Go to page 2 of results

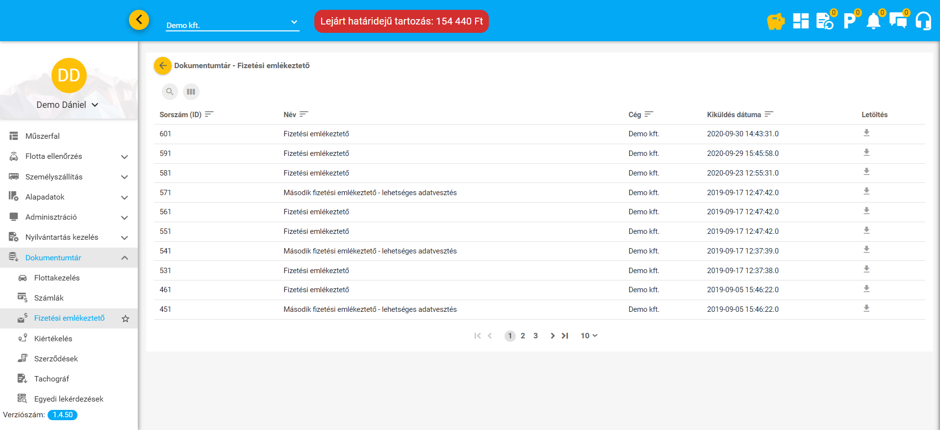click(523, 336)
